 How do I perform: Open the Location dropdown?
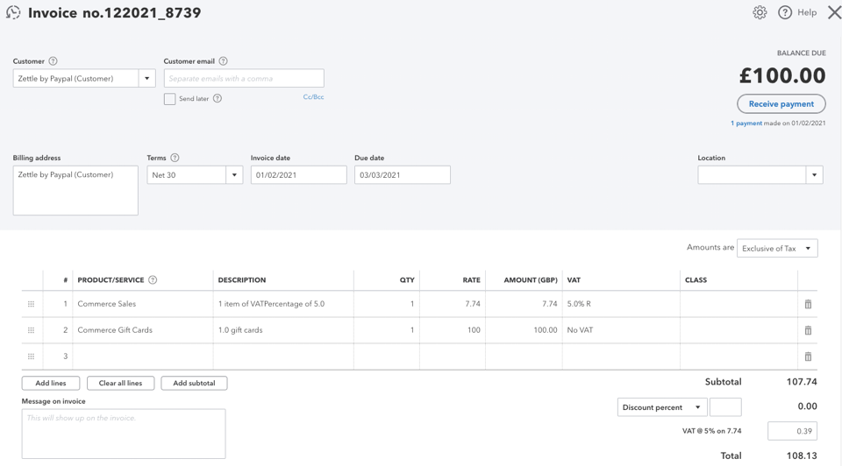814,175
